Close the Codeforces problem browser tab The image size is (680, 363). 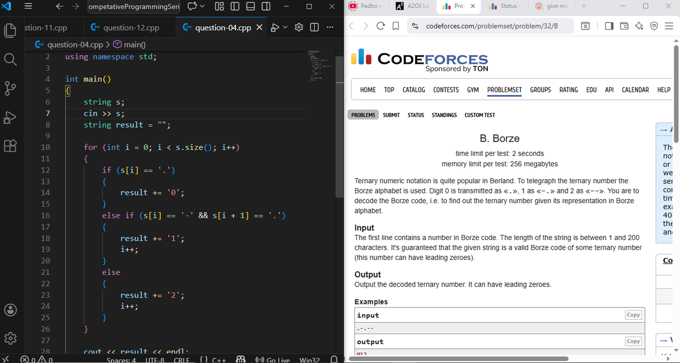pos(472,6)
